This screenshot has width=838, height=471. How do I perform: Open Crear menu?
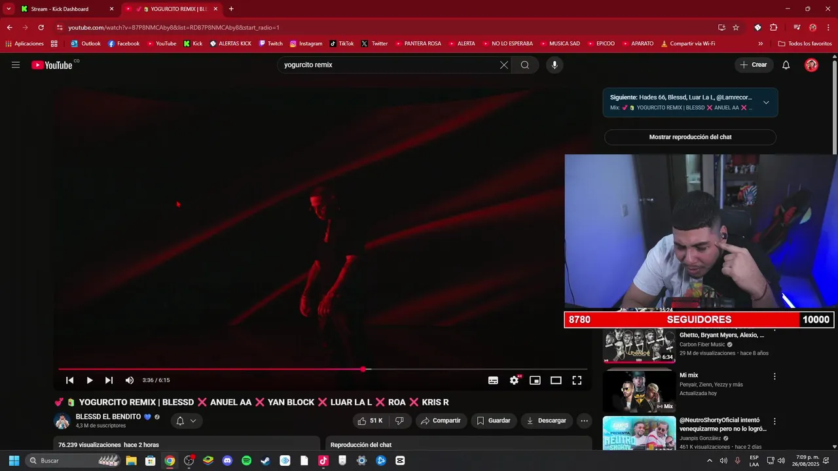[754, 65]
